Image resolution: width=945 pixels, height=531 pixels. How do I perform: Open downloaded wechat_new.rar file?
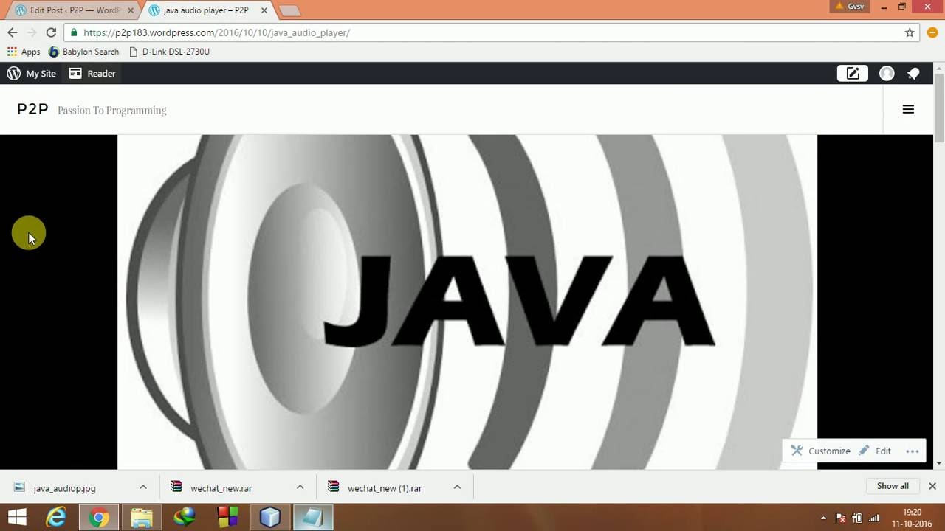[221, 488]
